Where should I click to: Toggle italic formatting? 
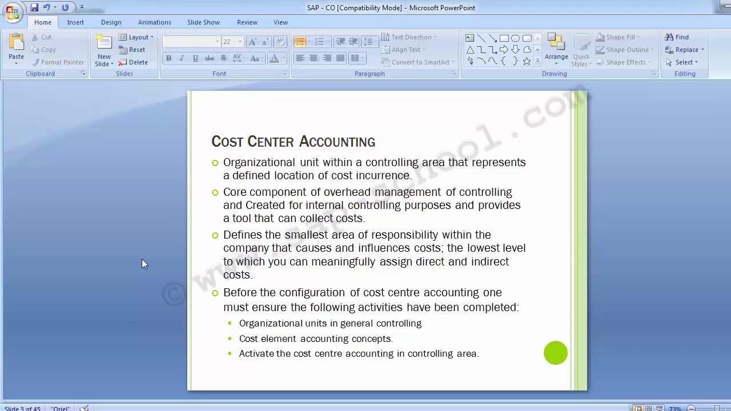pos(182,58)
